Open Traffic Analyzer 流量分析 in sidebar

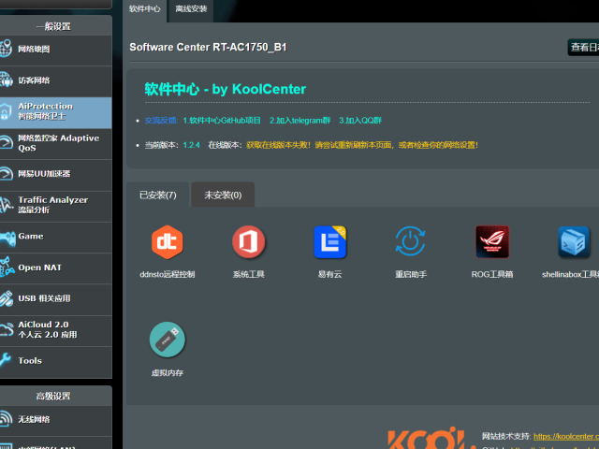(x=56, y=205)
